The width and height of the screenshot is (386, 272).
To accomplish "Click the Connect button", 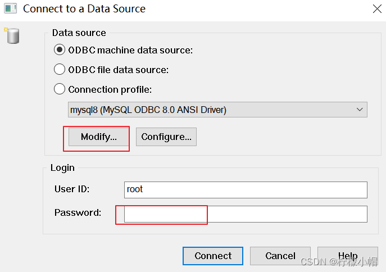I will [213, 256].
